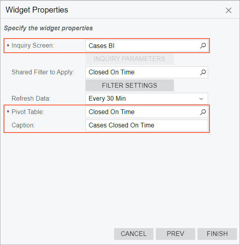This screenshot has height=245, width=240.
Task: Close the Widget Properties dialog
Action: tap(229, 11)
